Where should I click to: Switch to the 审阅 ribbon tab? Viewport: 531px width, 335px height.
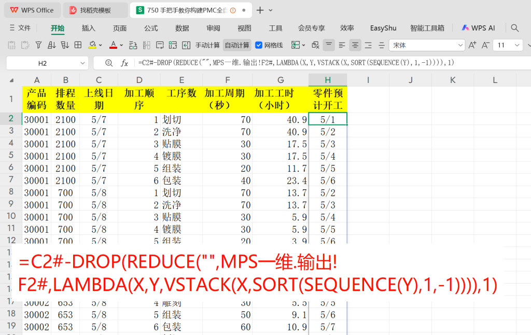click(x=213, y=28)
